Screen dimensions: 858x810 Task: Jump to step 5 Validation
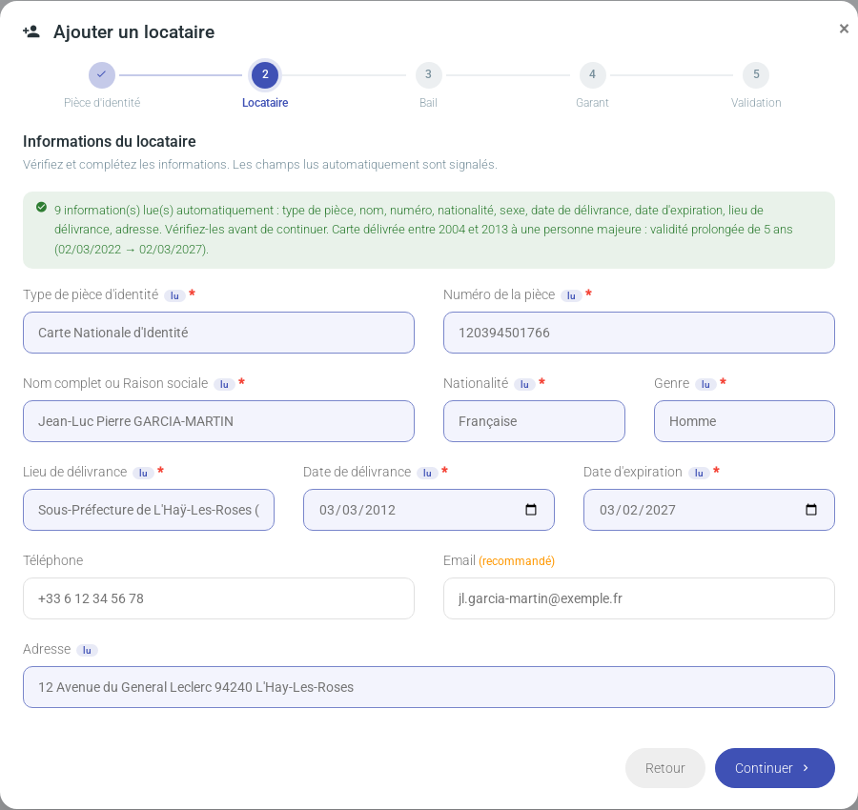coord(756,74)
